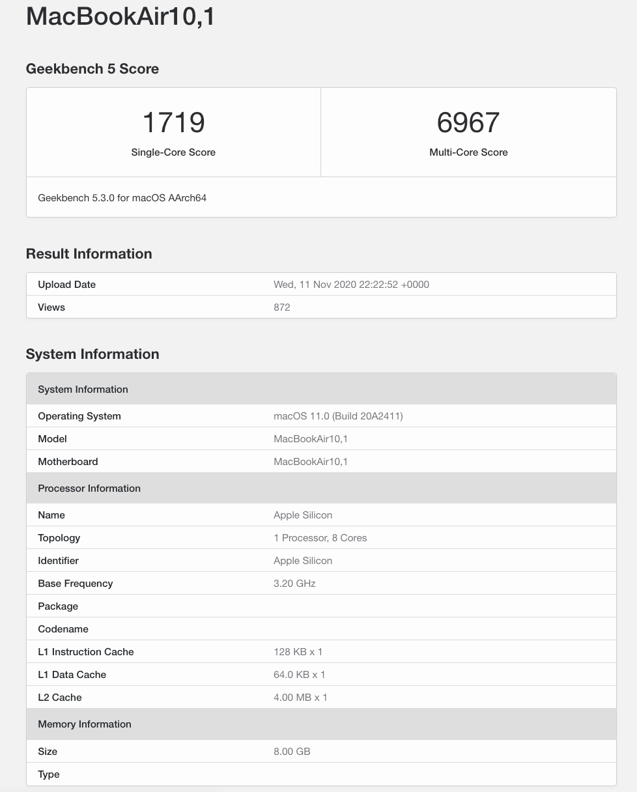Click the multi-core score 6967
This screenshot has height=792, width=637.
pyautogui.click(x=468, y=122)
